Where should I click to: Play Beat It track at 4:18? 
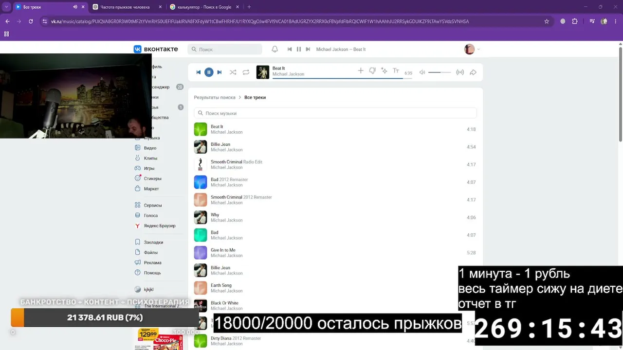(335, 129)
